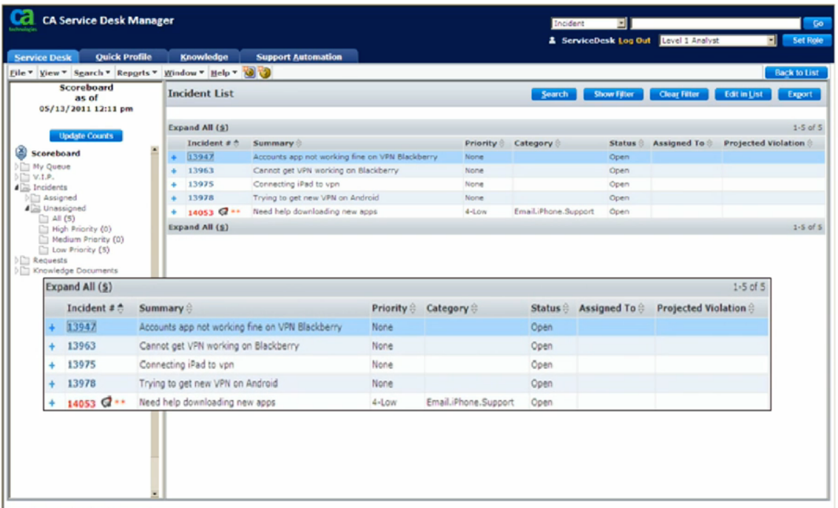Click the second round icon after the Help menu
The height and width of the screenshot is (508, 838).
pos(265,73)
